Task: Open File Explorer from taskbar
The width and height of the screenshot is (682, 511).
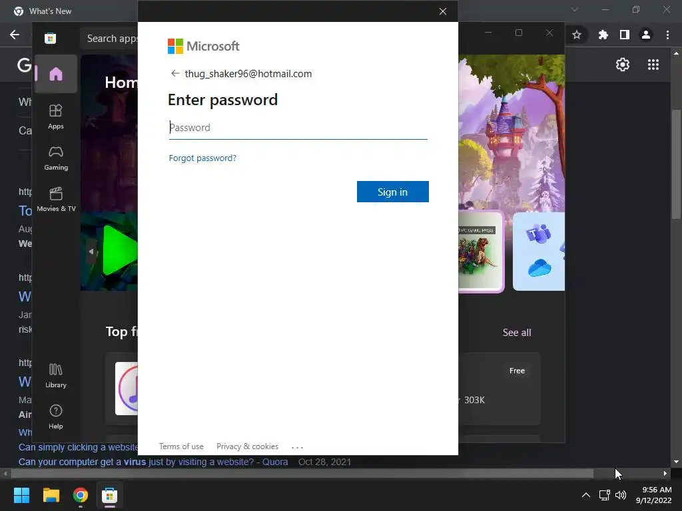Action: [x=51, y=495]
